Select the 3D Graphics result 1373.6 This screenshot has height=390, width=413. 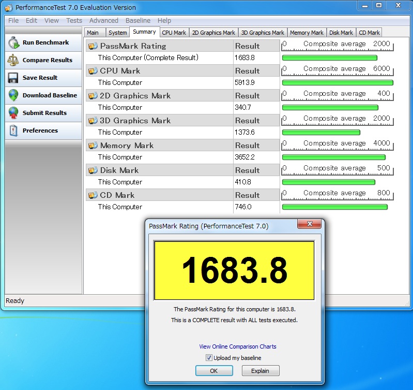pos(244,132)
